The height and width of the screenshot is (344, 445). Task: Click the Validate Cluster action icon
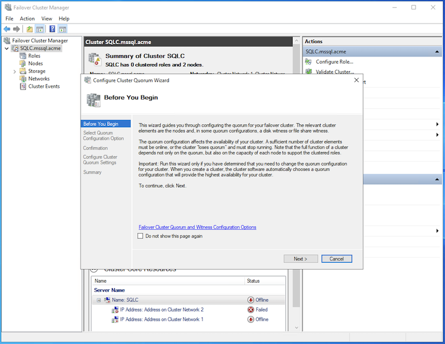(x=308, y=72)
